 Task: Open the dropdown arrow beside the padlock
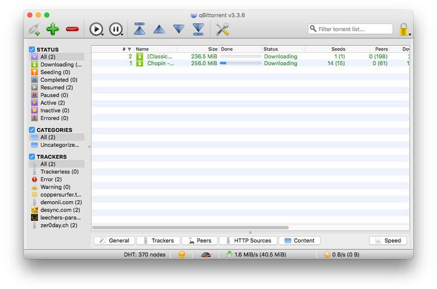(x=410, y=34)
